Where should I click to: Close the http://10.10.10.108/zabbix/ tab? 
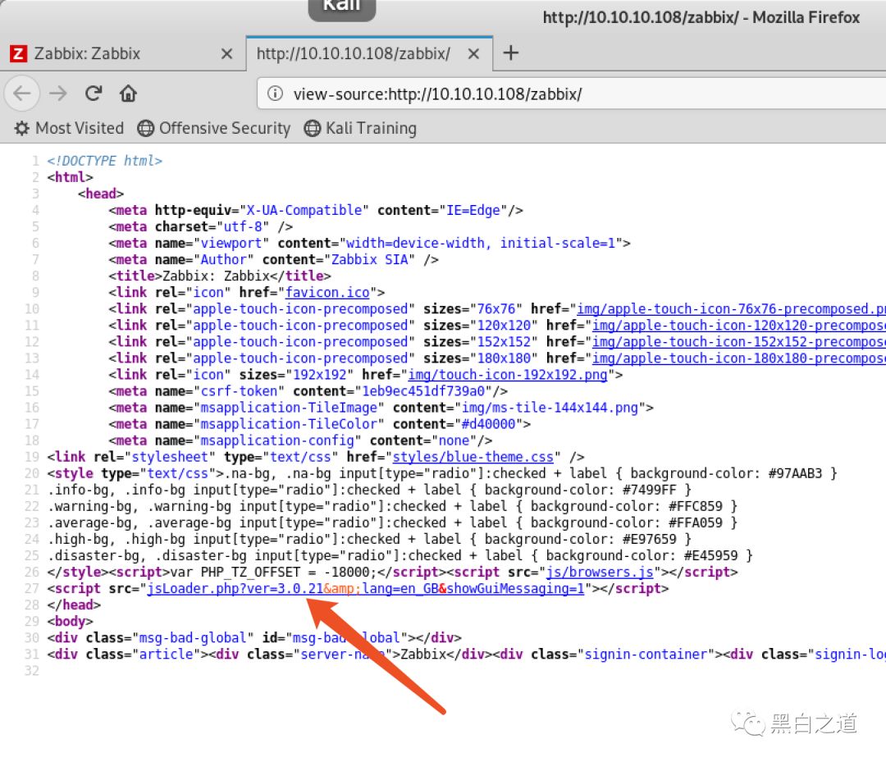click(x=473, y=53)
